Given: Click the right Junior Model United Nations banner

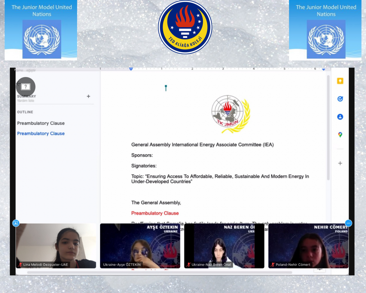Looking at the screenshot, I should click(325, 30).
